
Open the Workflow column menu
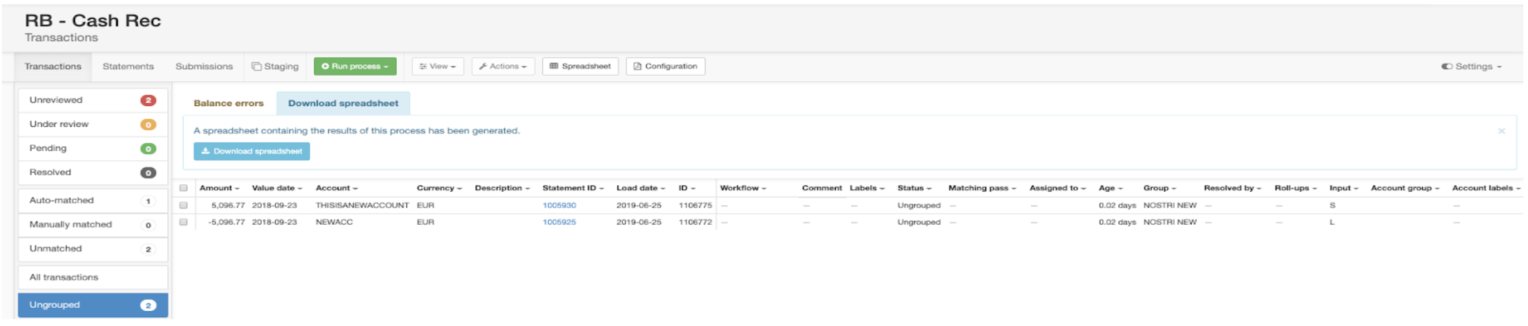click(743, 188)
